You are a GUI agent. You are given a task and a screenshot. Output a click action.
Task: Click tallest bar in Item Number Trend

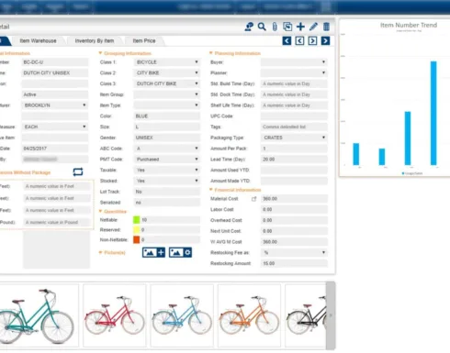[x=433, y=113]
